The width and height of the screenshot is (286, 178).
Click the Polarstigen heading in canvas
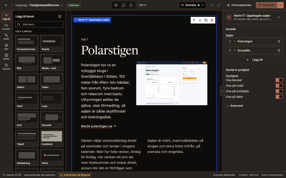point(109,51)
